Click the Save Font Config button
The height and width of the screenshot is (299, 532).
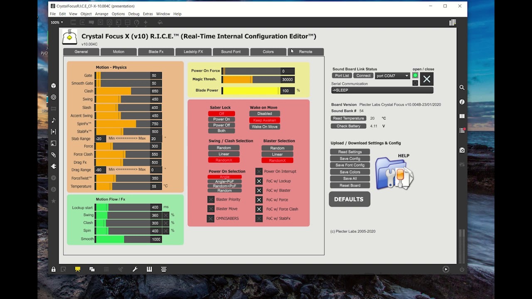click(350, 165)
